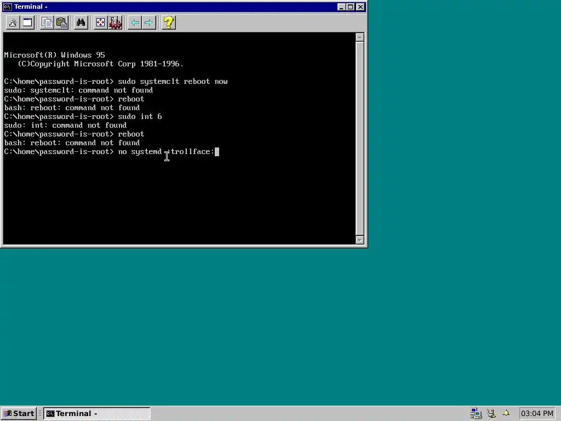Viewport: 561px width, 421px height.
Task: Click the '(C)Copyright Microsoft Corp 1981-1996.' line
Action: pos(101,64)
